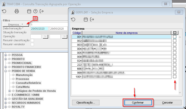The height and width of the screenshot is (109, 186).
Task: Click start Data transação field
Action: (39, 29)
